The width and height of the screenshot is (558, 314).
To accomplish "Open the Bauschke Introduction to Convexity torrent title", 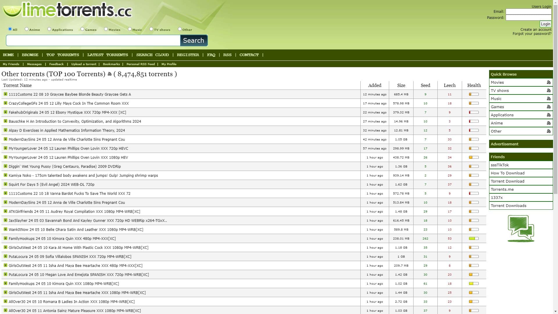I will (x=75, y=122).
